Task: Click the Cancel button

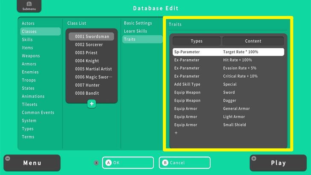Action: [x=185, y=163]
